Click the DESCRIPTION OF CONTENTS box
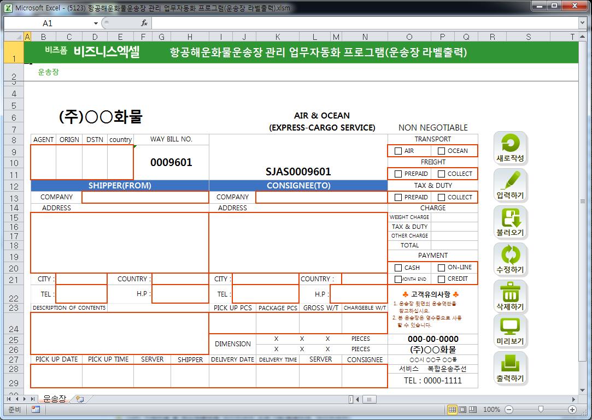Viewport: 592px width, 420px height. click(x=120, y=333)
